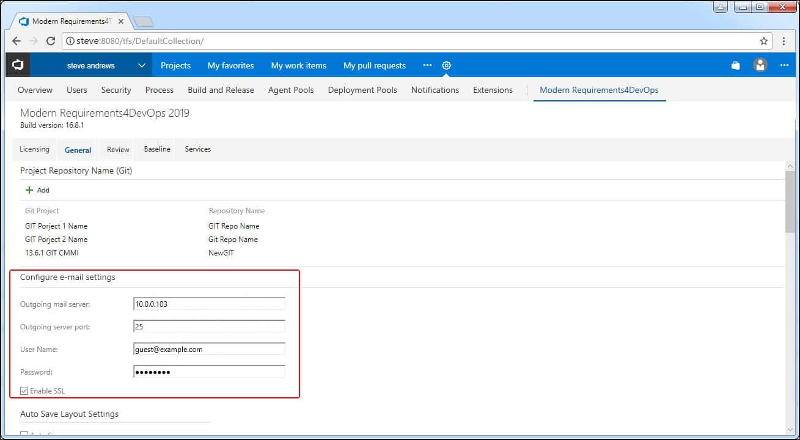The image size is (800, 440).
Task: Click the browser forward arrow
Action: point(34,41)
